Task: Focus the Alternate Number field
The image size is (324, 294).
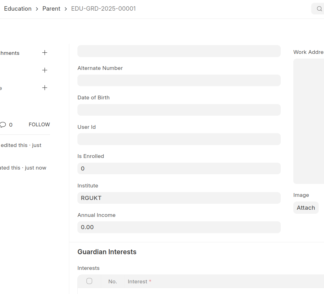Action: point(179,81)
